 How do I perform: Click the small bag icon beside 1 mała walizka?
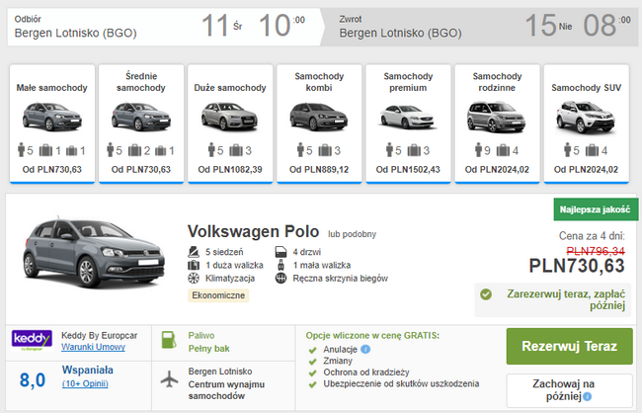(x=281, y=265)
